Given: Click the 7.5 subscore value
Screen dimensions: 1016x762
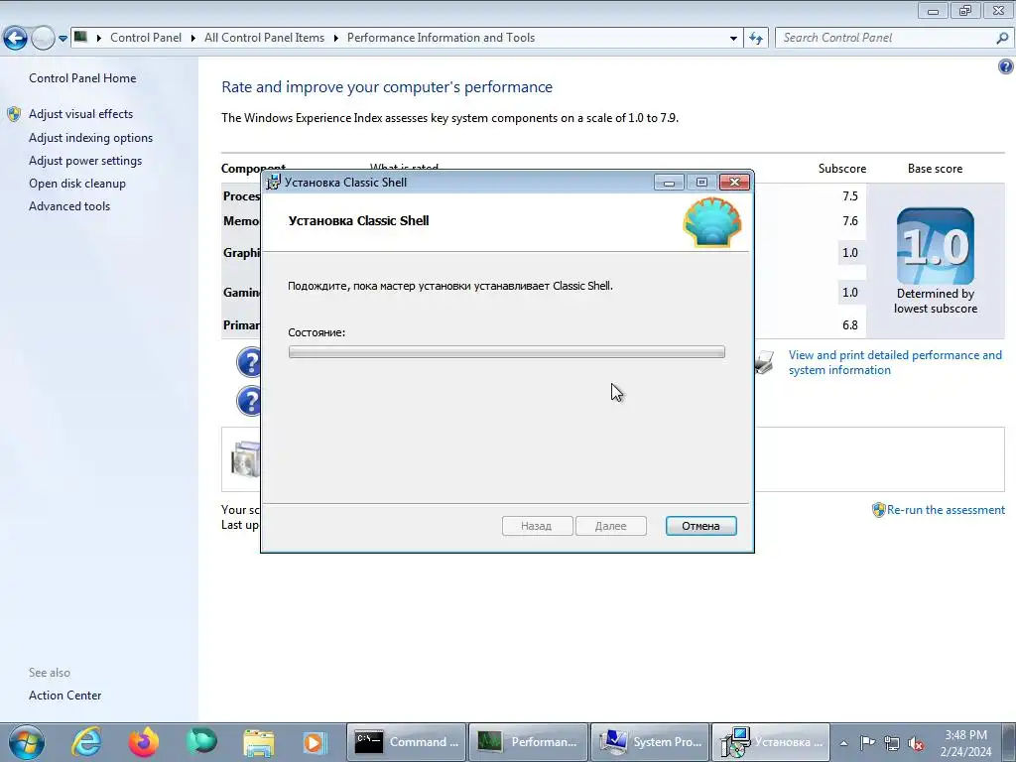Looking at the screenshot, I should 850,195.
